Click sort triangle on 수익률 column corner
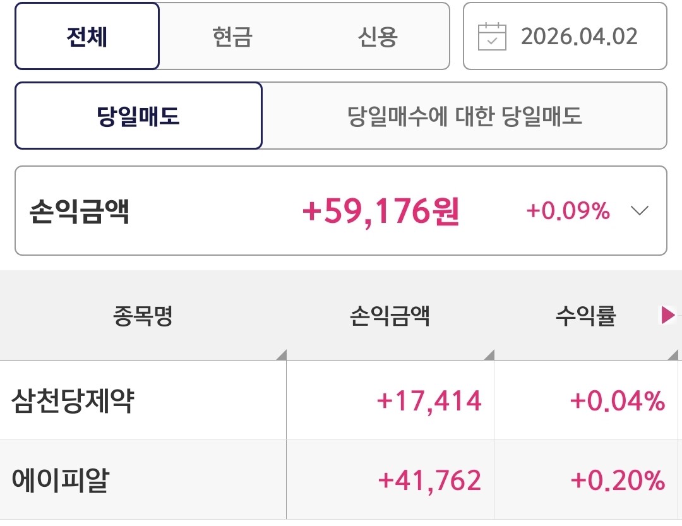This screenshot has height=526, width=682. coord(676,355)
